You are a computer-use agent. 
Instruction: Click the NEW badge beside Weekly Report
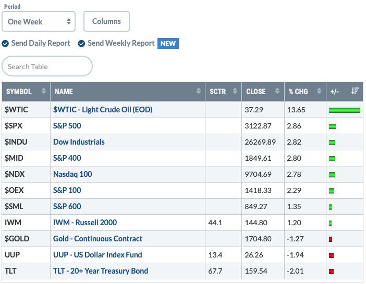[168, 44]
